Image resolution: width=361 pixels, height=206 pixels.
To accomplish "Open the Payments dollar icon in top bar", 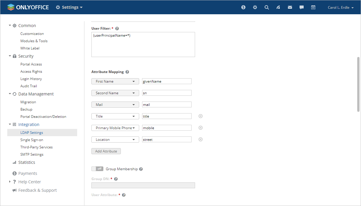I will pyautogui.click(x=243, y=7).
